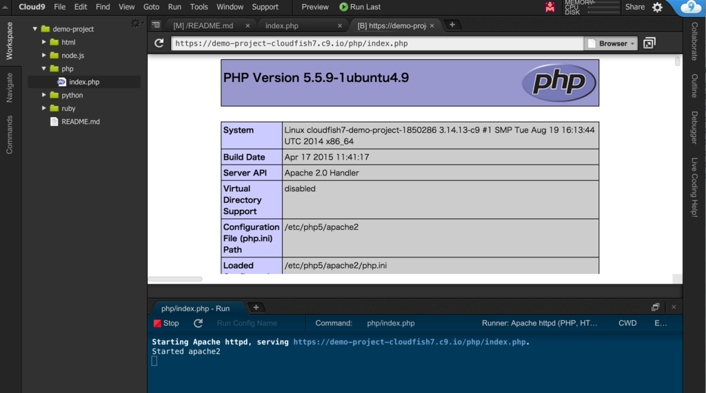This screenshot has height=393, width=706.
Task: Restart the run with reload icon
Action: pyautogui.click(x=198, y=323)
